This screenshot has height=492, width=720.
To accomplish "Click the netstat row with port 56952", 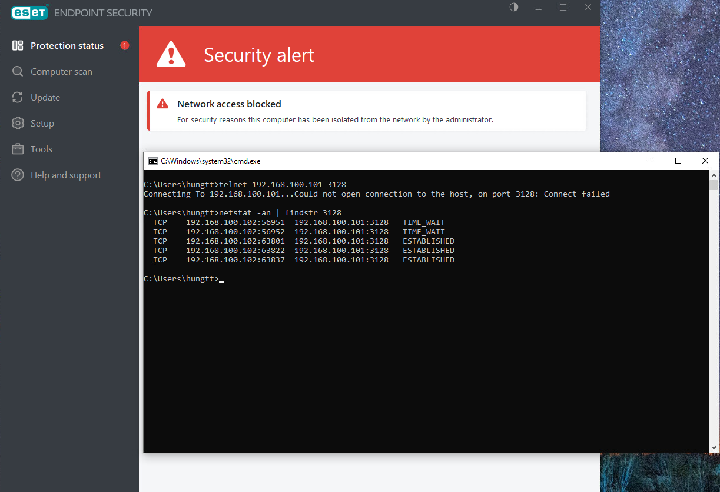I will pos(299,231).
